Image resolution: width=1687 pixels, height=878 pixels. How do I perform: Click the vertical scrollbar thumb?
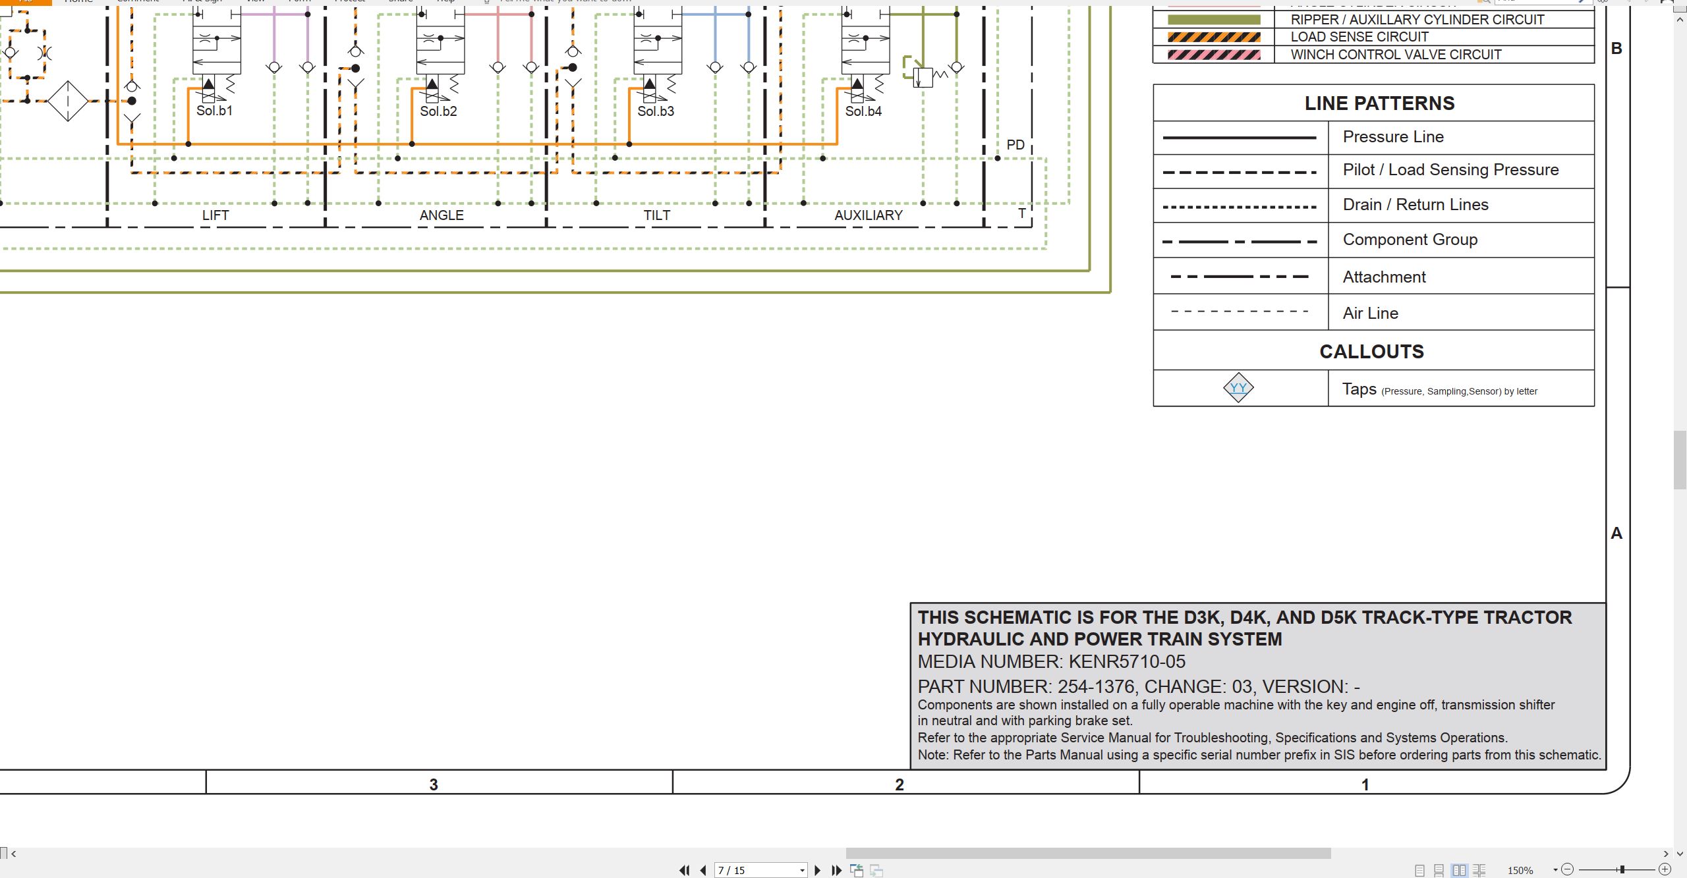point(1680,459)
